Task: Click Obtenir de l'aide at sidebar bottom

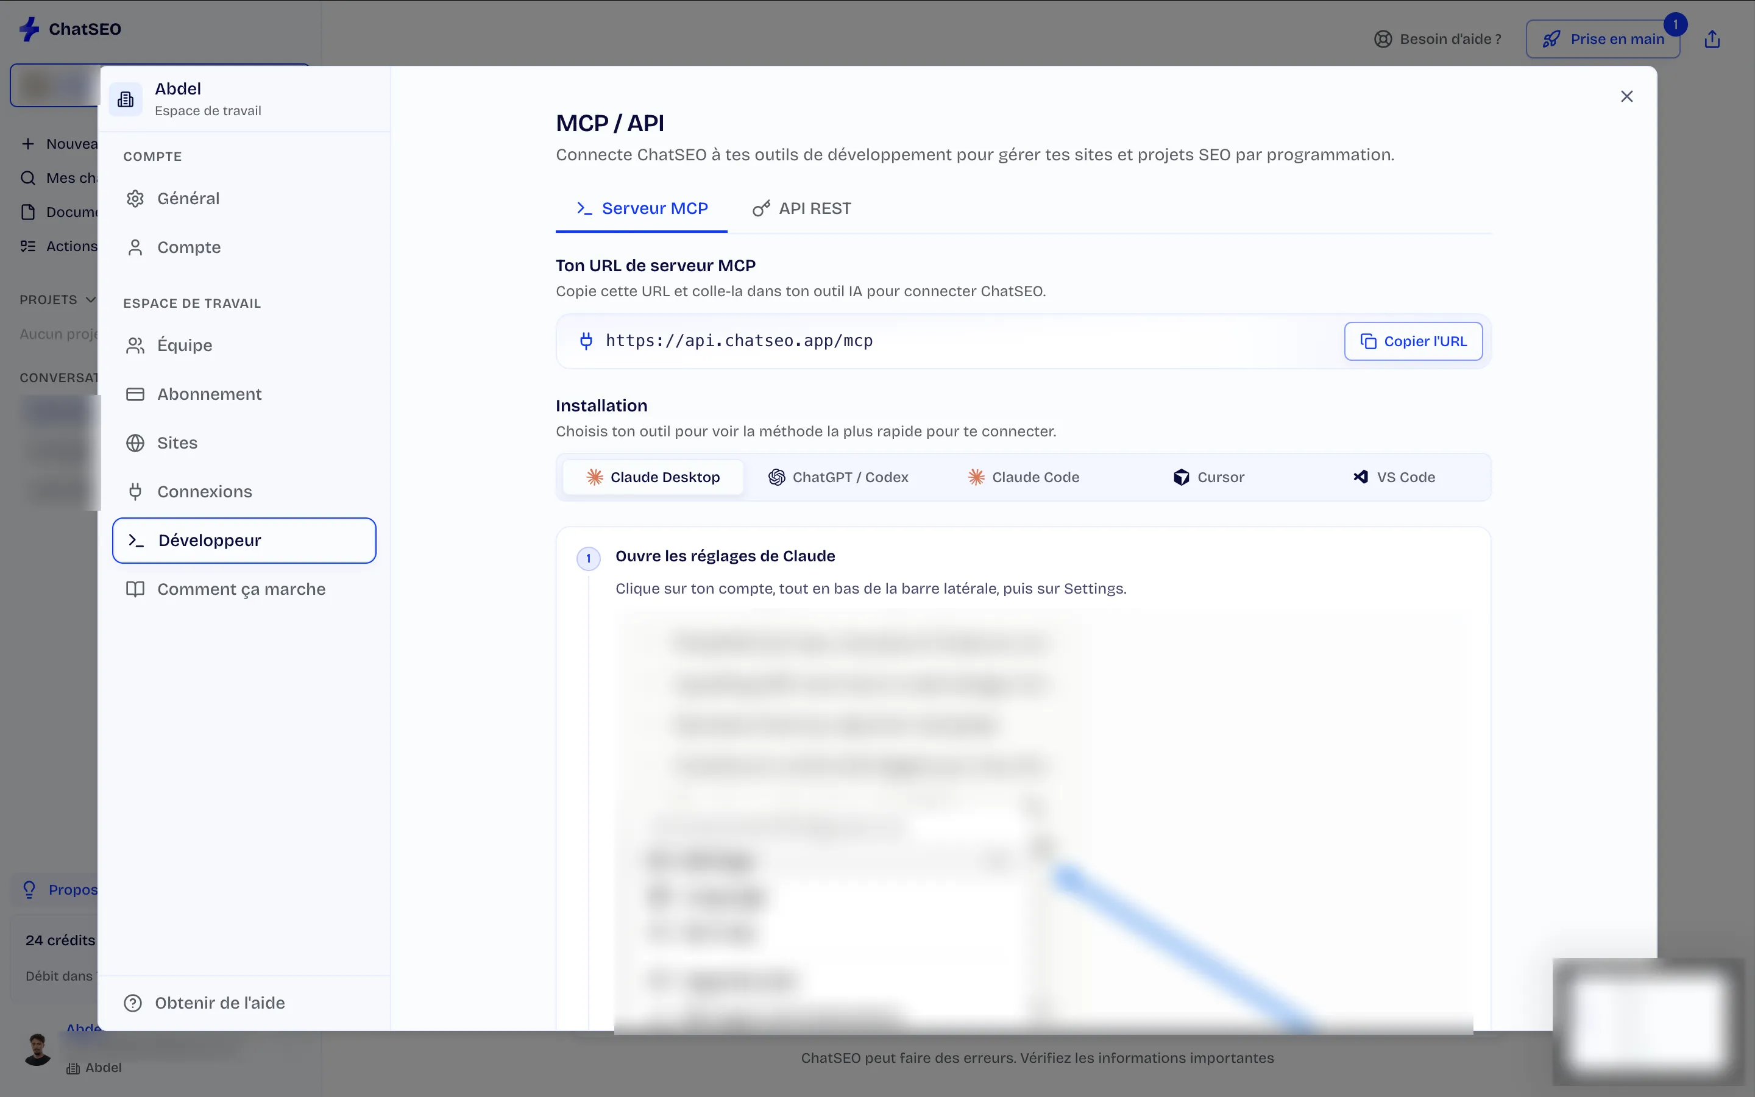Action: (x=205, y=1003)
